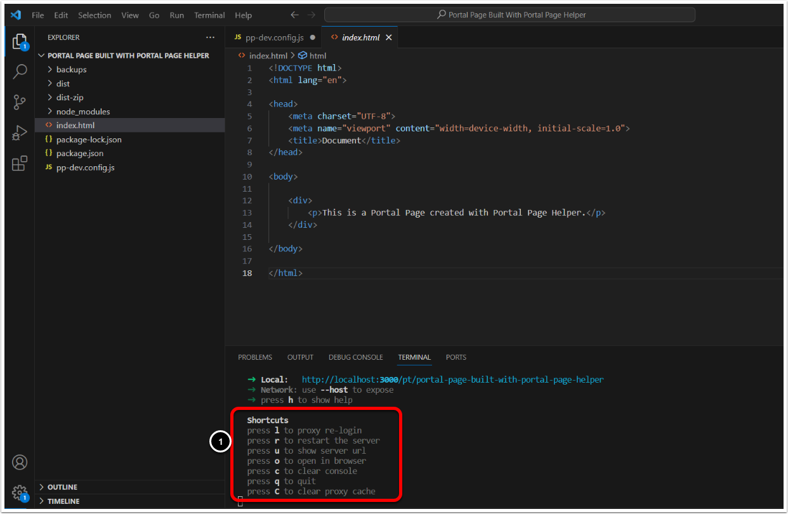
Task: Open the Selection menu
Action: pyautogui.click(x=95, y=15)
